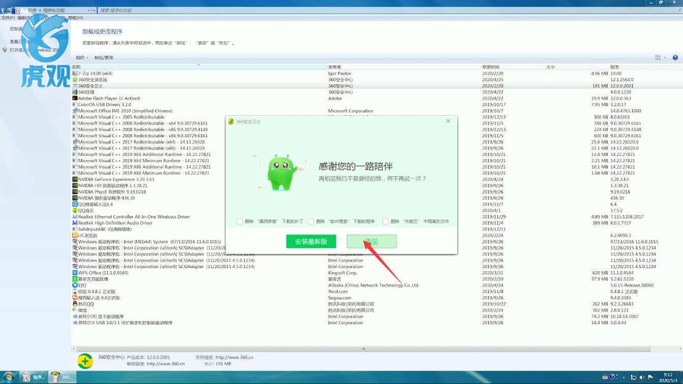Sort by the 名称 column header
The image size is (683, 384).
tap(198, 67)
